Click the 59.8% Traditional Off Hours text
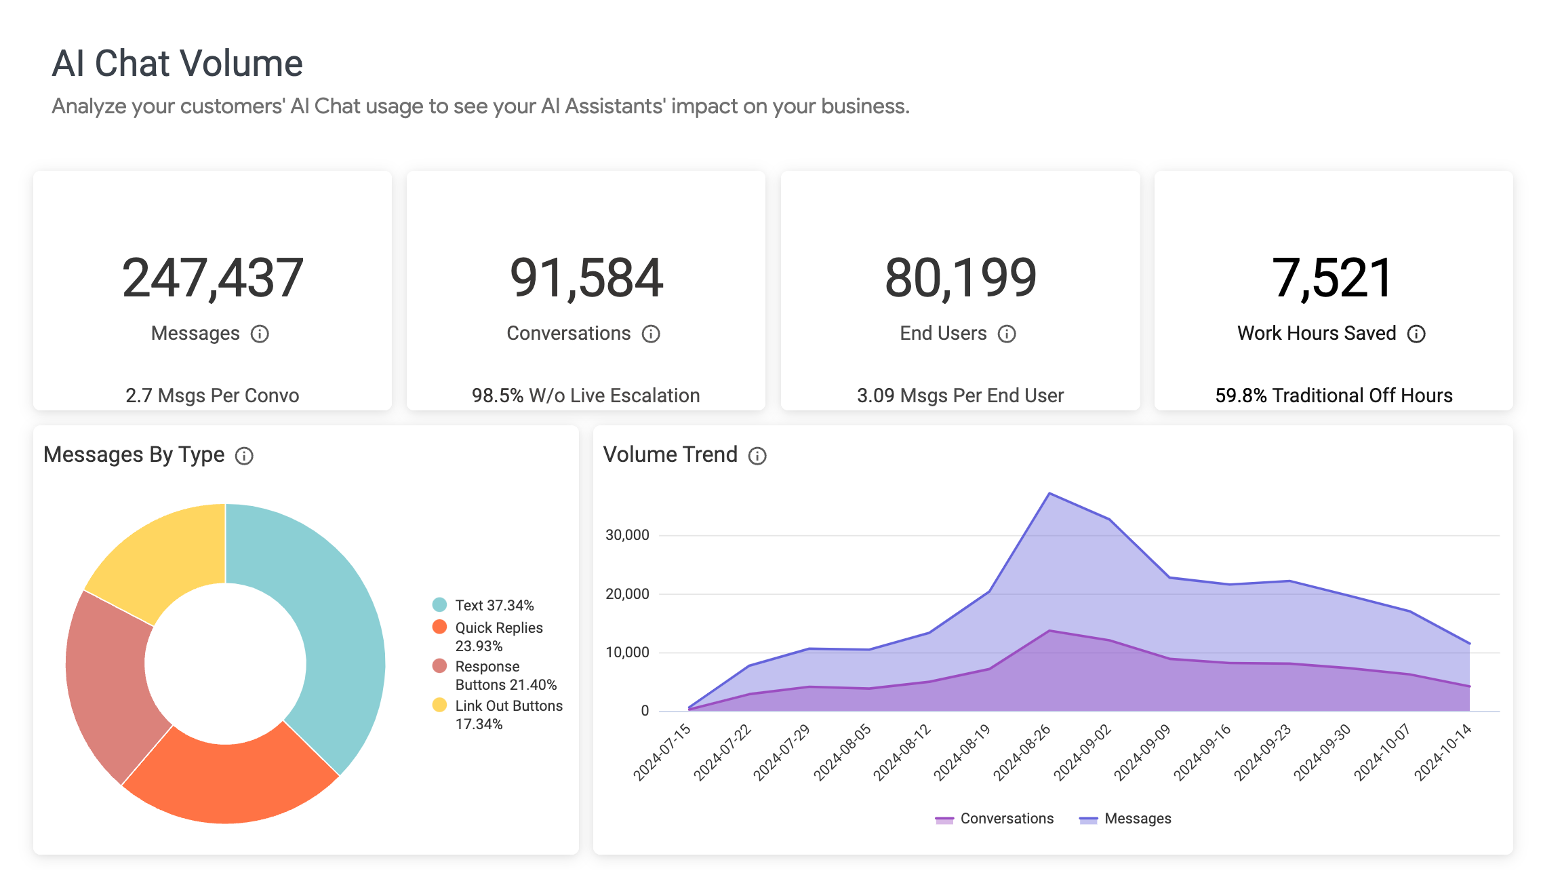 click(1334, 395)
